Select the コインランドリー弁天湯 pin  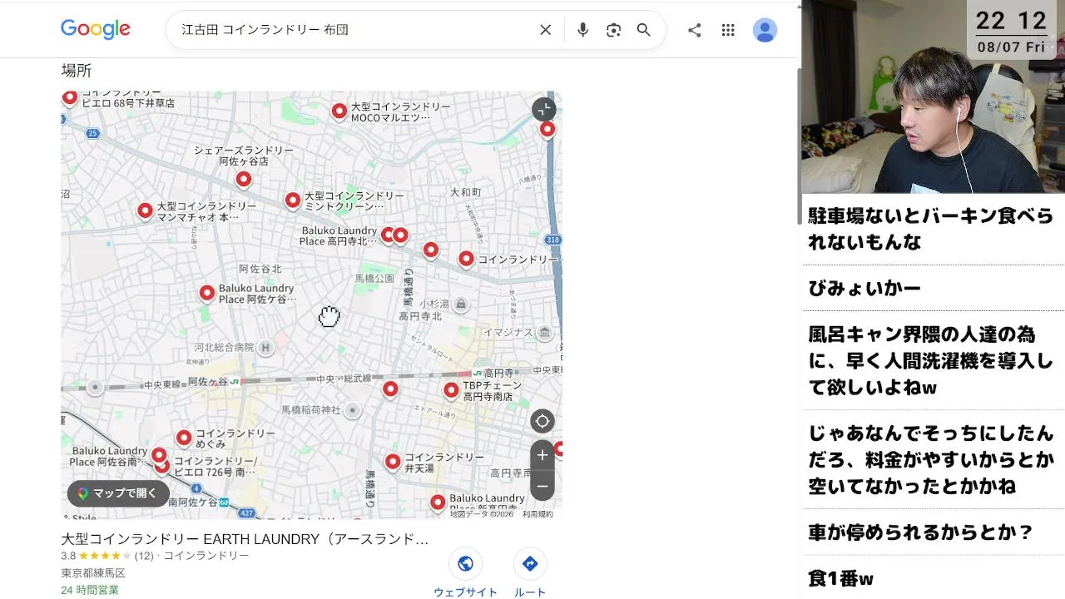[x=393, y=462]
